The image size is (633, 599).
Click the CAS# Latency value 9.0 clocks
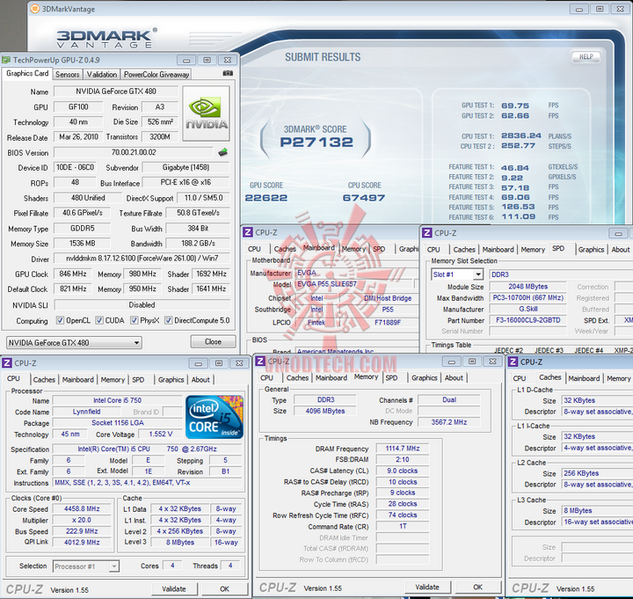click(x=402, y=471)
